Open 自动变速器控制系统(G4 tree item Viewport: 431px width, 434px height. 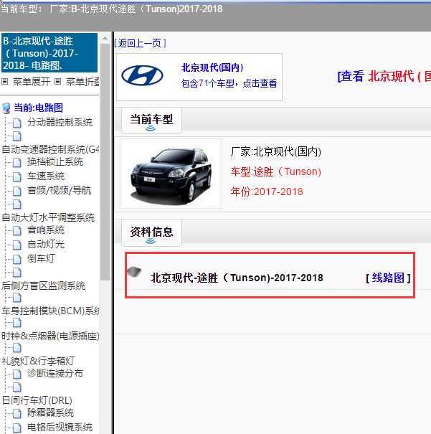[50, 149]
